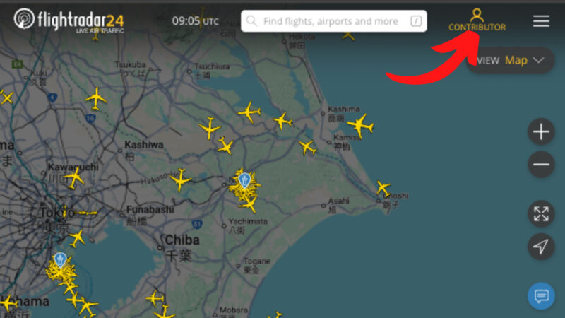This screenshot has height=318, width=565.
Task: Center map on my location arrow
Action: [541, 247]
